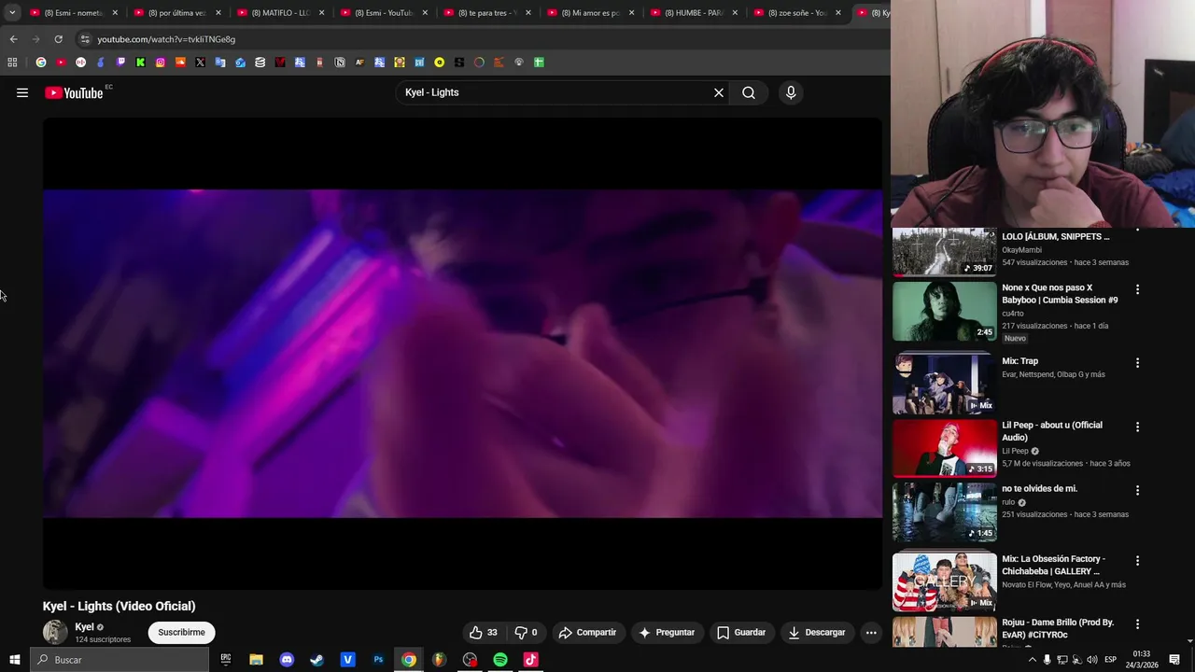Launch Epic Games from the taskbar
The width and height of the screenshot is (1195, 672).
pos(226,660)
